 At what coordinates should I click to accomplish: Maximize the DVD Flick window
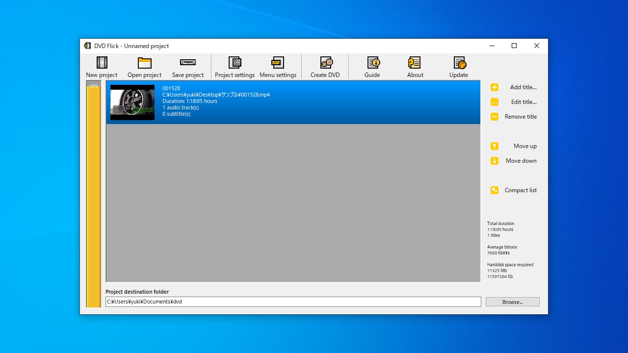[514, 46]
